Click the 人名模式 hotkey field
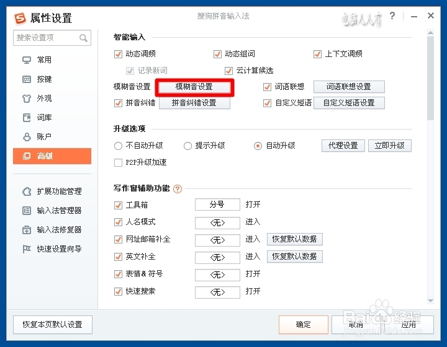The width and height of the screenshot is (447, 347). (x=217, y=223)
